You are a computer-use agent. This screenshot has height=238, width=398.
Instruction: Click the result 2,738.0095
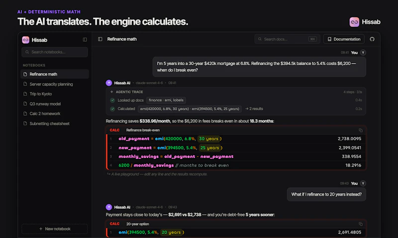point(349,139)
